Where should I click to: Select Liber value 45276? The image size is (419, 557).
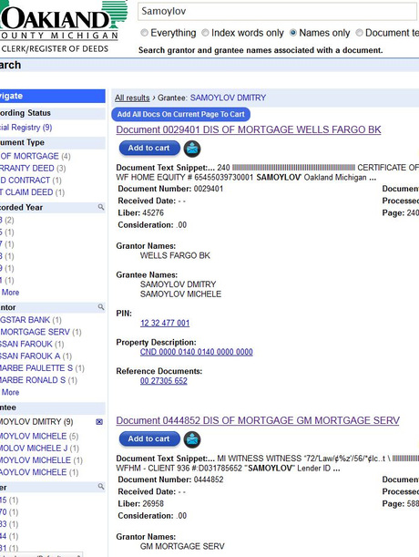coord(153,213)
